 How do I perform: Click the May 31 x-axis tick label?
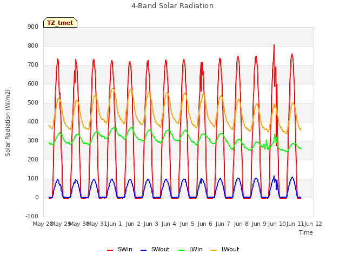coord(97,224)
